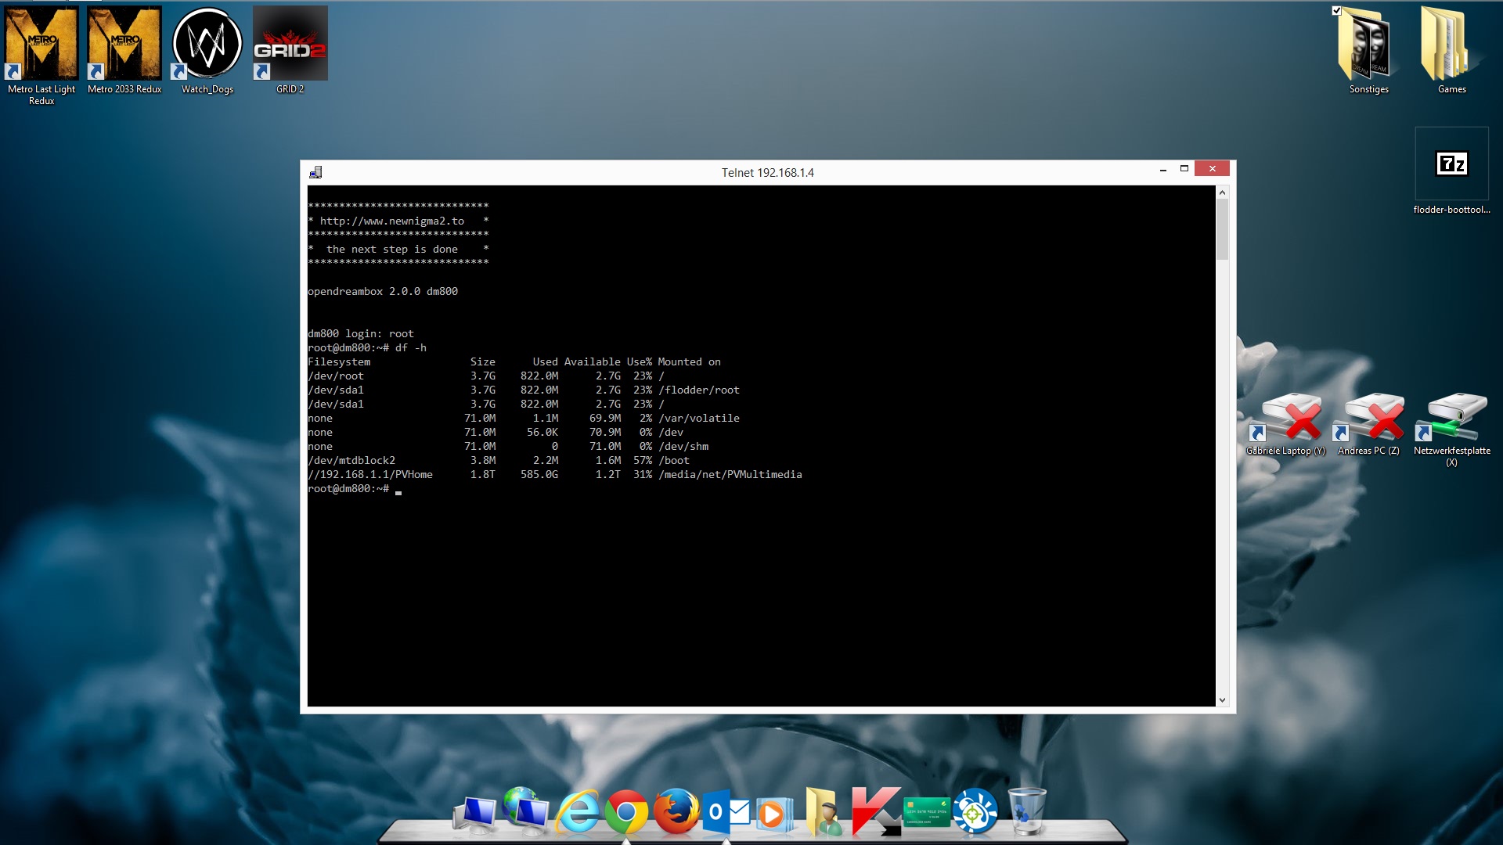Open the Computer icon in the dock
The width and height of the screenshot is (1503, 845).
(x=475, y=814)
